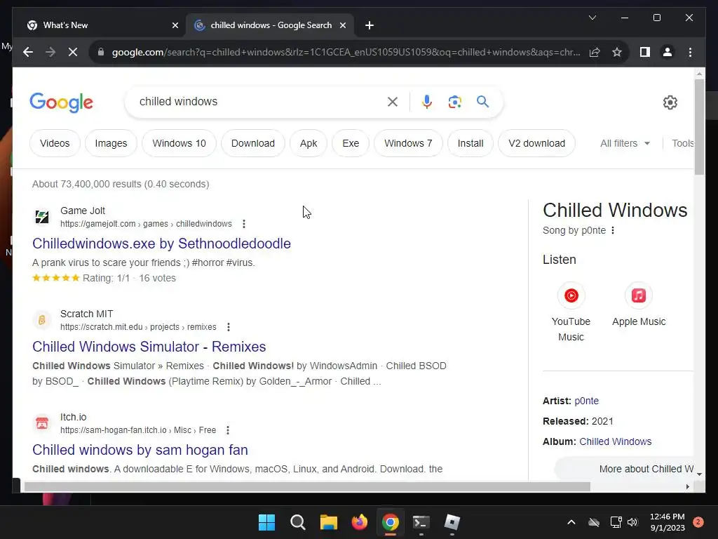
Task: Open more options for Itch.io result
Action: point(228,430)
